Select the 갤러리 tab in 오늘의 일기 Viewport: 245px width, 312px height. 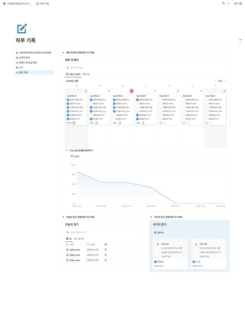pos(79,239)
